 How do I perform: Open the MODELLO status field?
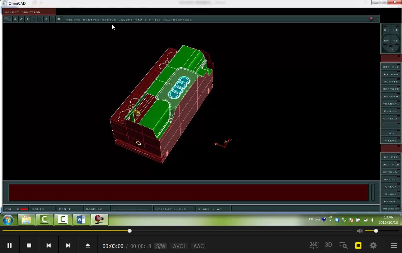97,209
